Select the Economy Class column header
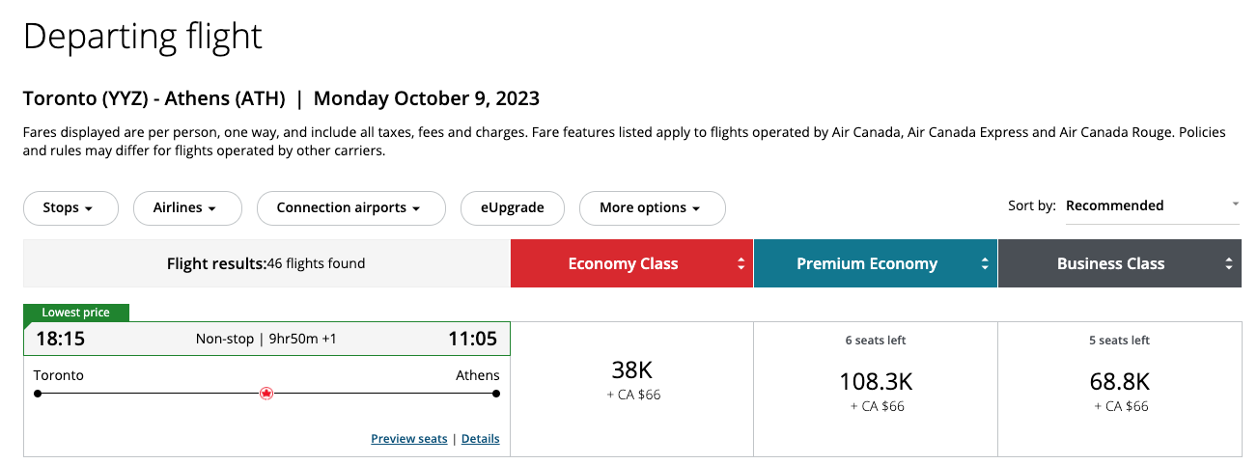The width and height of the screenshot is (1258, 464). tap(623, 264)
